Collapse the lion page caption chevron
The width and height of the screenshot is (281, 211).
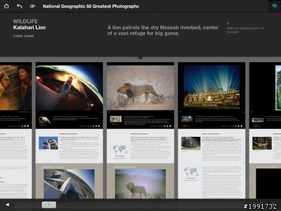coord(172,112)
